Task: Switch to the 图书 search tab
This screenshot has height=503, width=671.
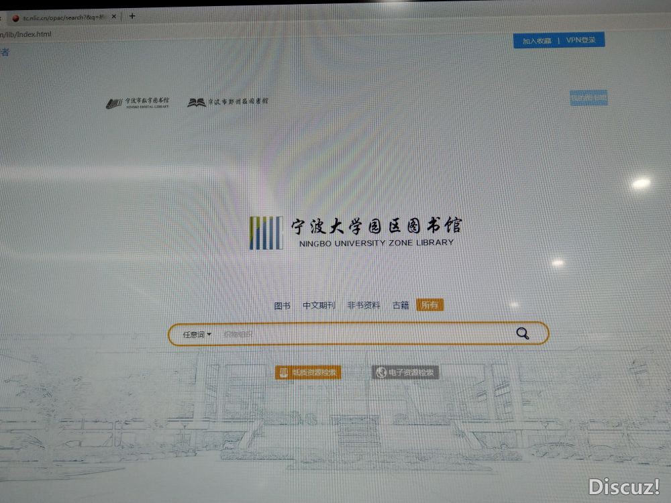Action: point(282,305)
